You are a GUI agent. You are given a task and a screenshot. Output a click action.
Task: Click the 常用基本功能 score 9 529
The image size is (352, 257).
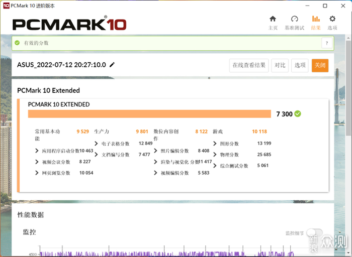click(82, 132)
